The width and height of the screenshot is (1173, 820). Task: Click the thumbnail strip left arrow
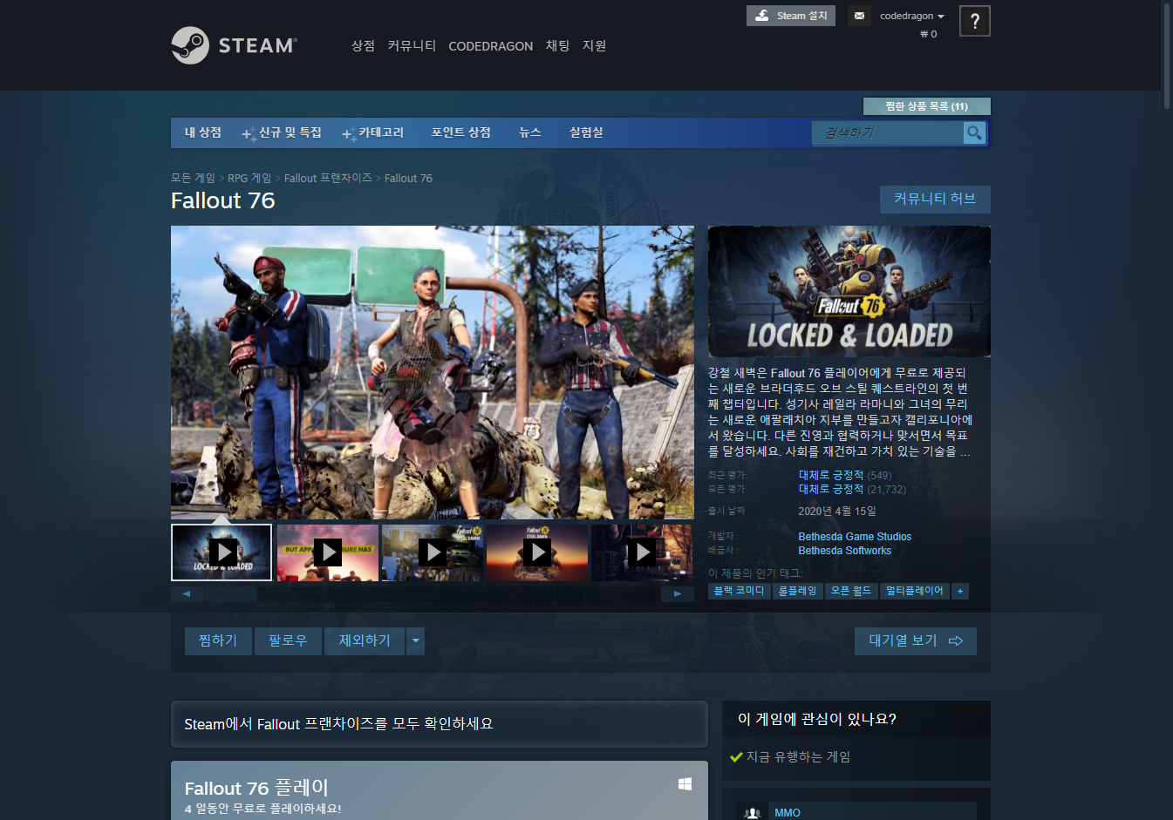click(x=187, y=594)
